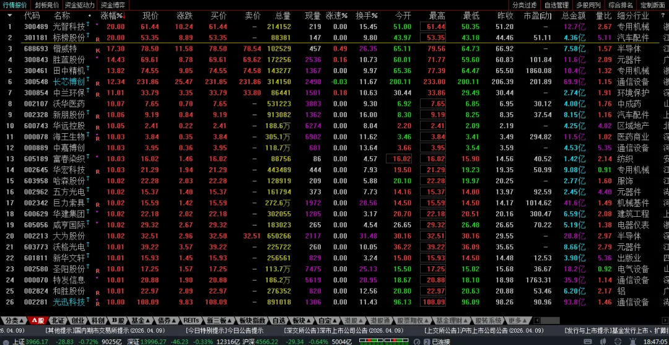Select the REITs tab
669x345 pixels.
click(191, 321)
